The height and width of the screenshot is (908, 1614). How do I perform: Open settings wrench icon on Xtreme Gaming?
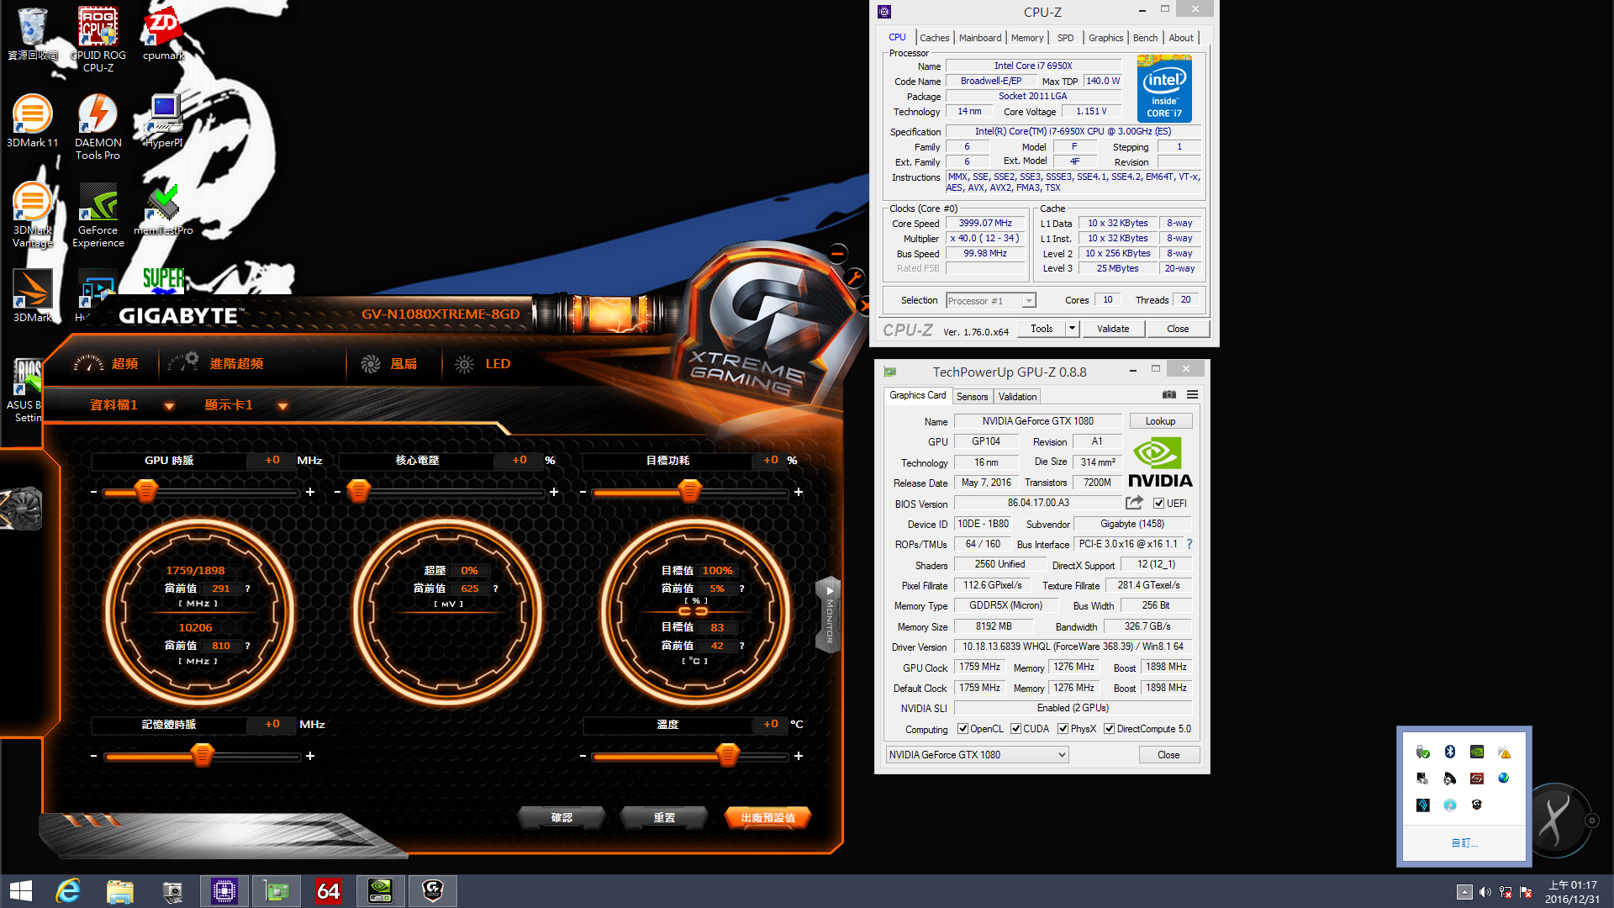pyautogui.click(x=853, y=278)
